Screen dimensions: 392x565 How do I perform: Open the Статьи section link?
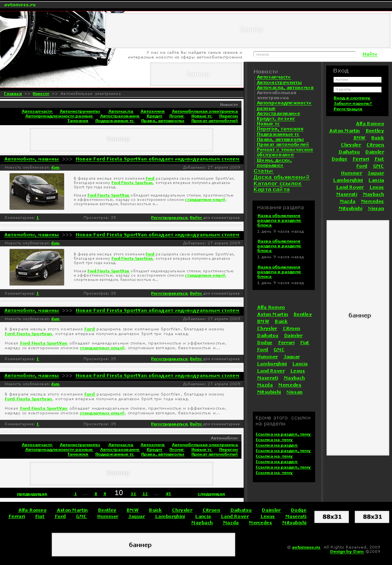(x=263, y=171)
